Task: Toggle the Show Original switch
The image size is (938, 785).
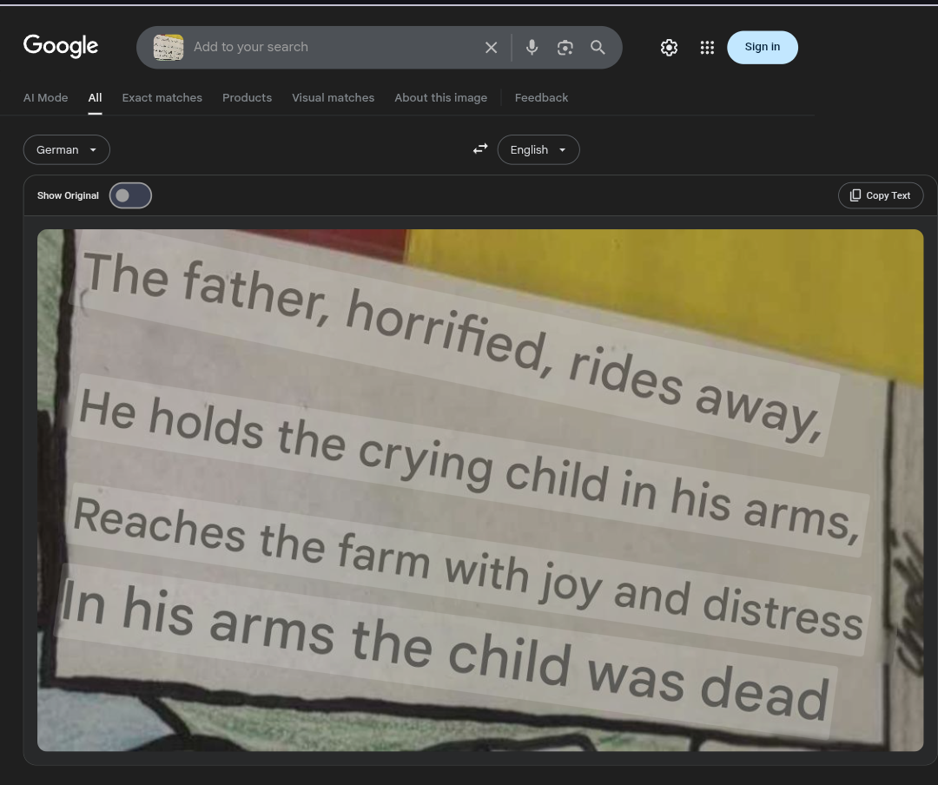Action: tap(130, 195)
